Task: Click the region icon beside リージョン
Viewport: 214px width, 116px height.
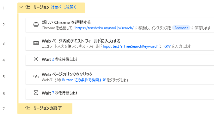Action: click(x=28, y=7)
